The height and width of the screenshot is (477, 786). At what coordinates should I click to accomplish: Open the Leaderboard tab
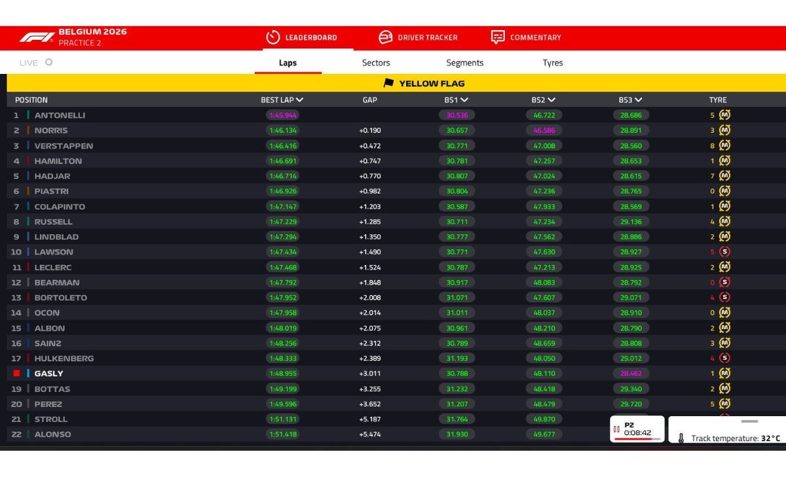click(x=302, y=37)
